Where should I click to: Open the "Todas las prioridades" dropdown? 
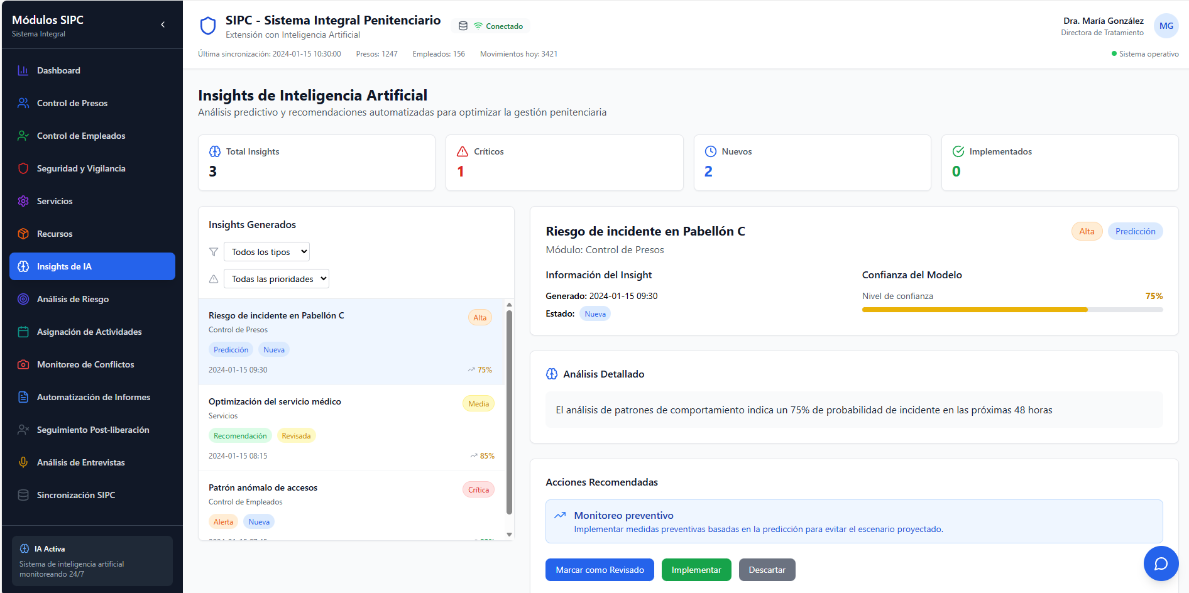[276, 278]
